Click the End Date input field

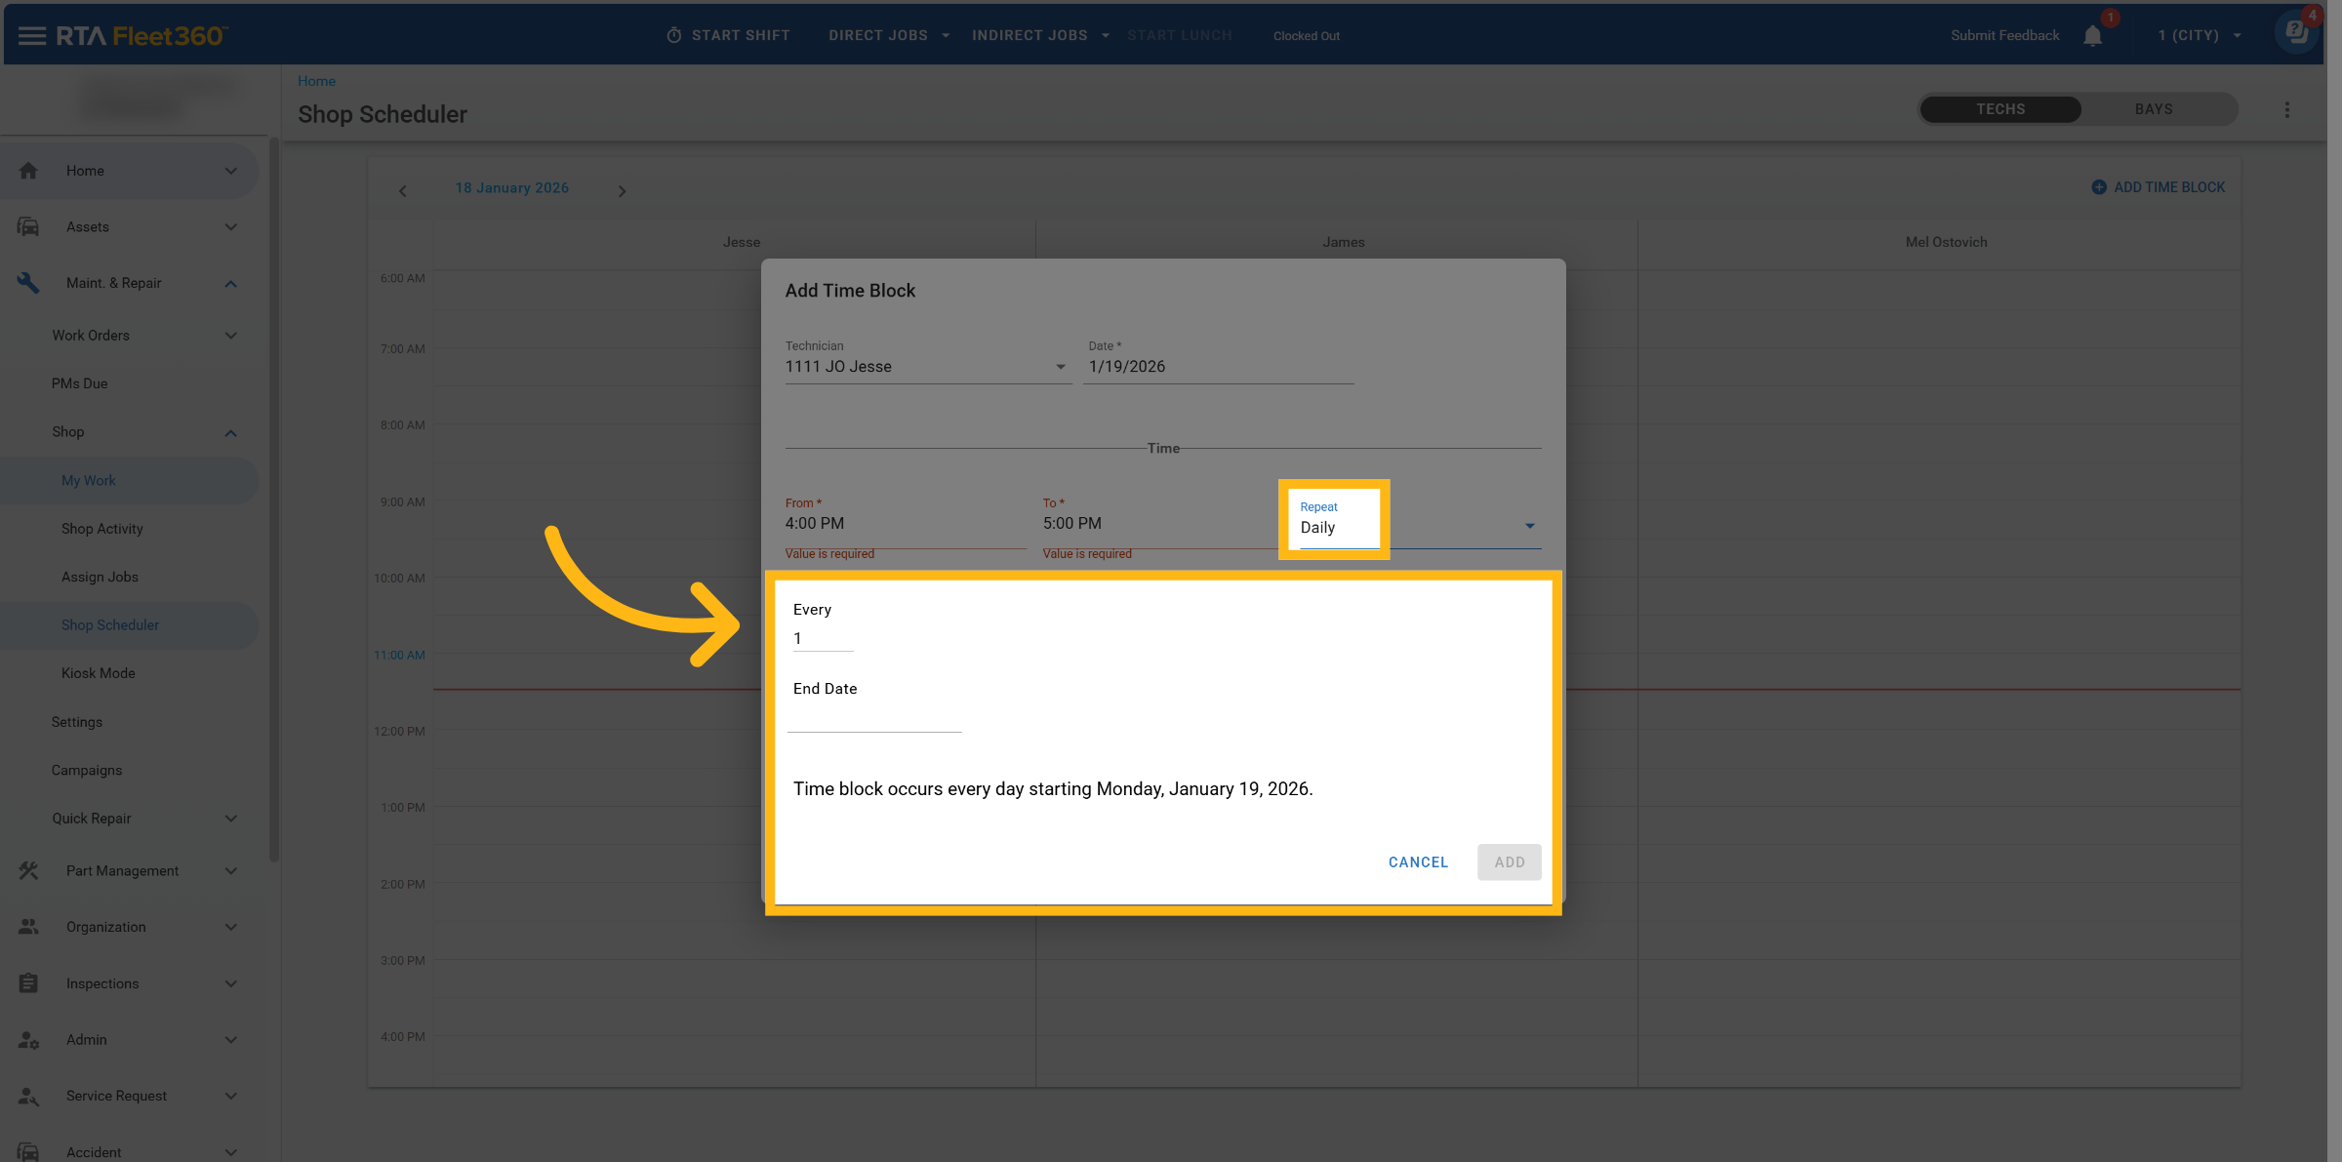pos(873,720)
